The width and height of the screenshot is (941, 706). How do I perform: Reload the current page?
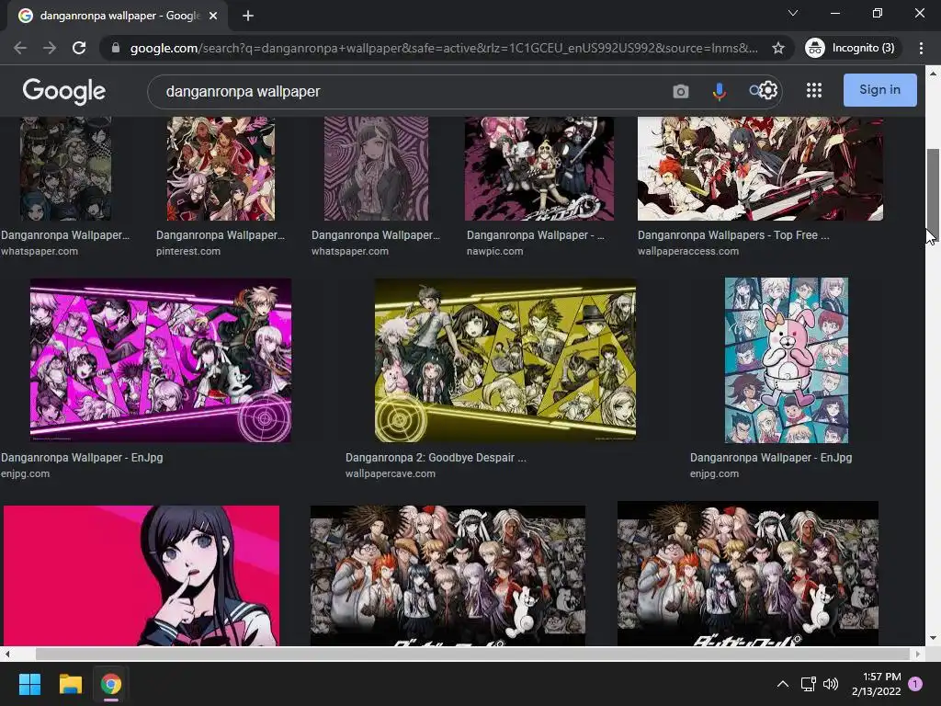[x=79, y=48]
